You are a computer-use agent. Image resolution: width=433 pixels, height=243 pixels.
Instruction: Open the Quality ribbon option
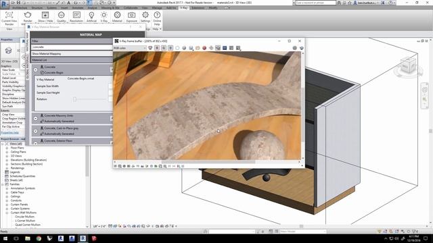point(62,17)
